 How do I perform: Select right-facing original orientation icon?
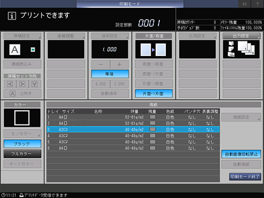pos(22,84)
